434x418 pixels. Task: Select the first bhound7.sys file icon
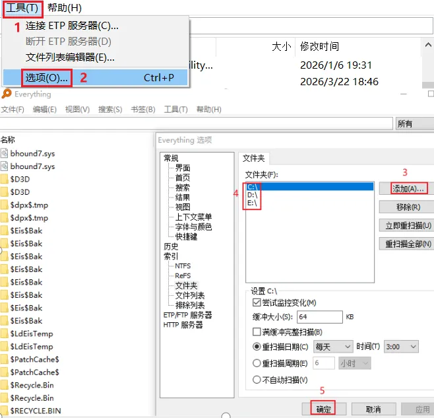tap(4, 153)
